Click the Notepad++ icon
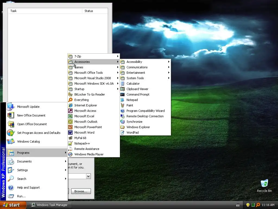Viewport: 278px width, 209px height. point(70,144)
